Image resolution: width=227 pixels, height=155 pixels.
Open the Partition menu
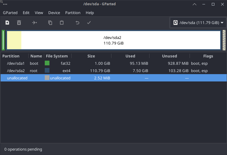pyautogui.click(x=73, y=13)
